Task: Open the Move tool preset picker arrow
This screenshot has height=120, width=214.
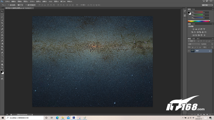Action: pos(6,5)
